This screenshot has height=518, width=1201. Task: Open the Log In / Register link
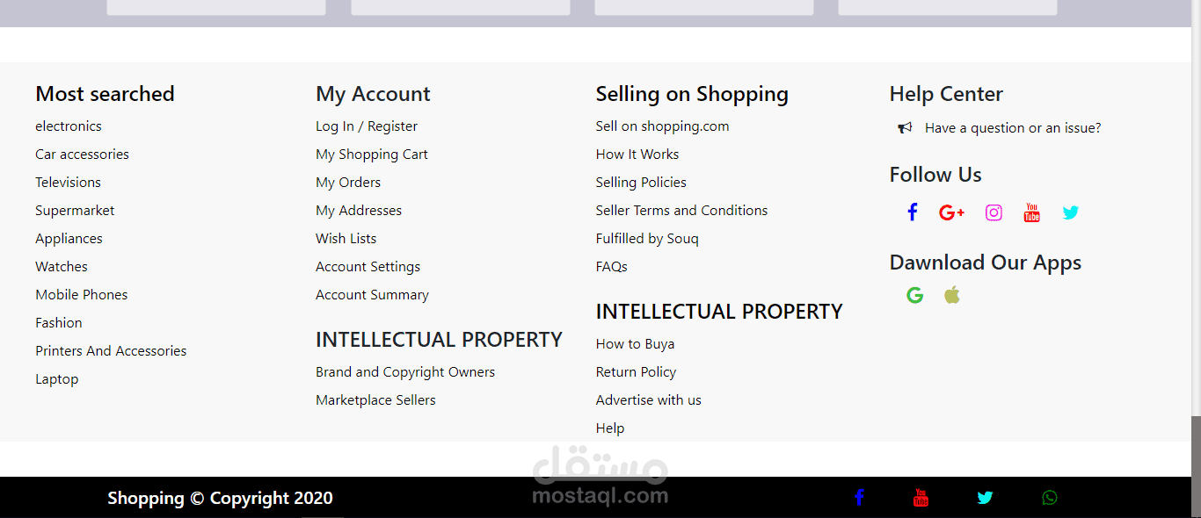click(x=367, y=126)
